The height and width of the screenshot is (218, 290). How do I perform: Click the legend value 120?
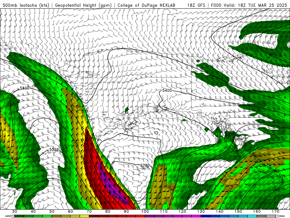point(182,211)
